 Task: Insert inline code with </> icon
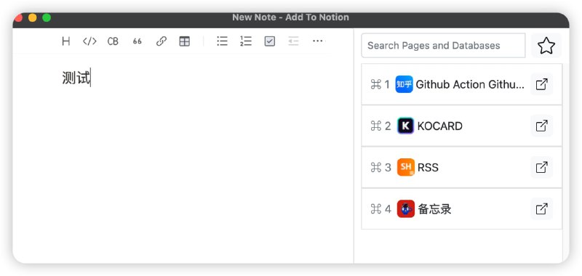point(89,41)
